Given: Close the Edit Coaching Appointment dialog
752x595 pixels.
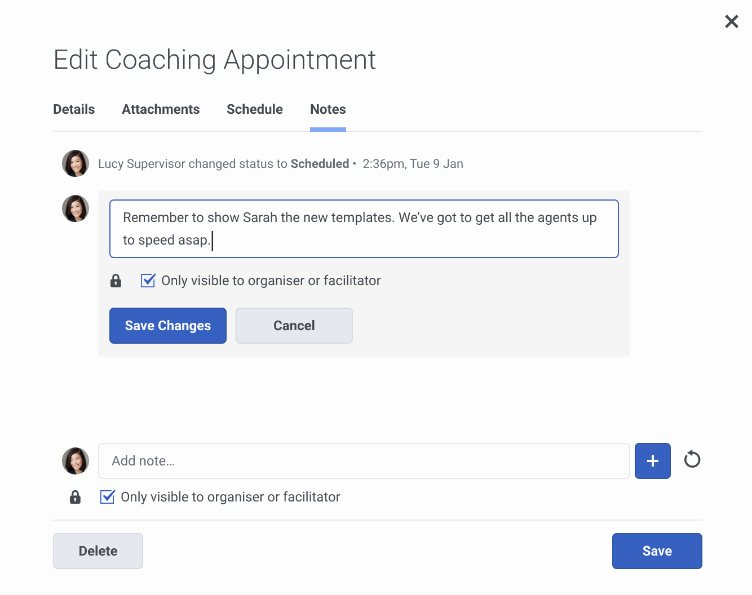Looking at the screenshot, I should (x=731, y=21).
